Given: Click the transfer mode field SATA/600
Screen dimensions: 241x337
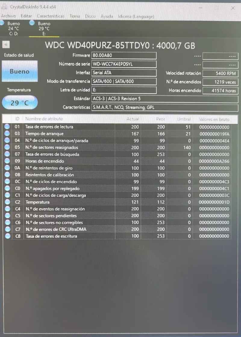Looking at the screenshot, I should (x=124, y=81).
